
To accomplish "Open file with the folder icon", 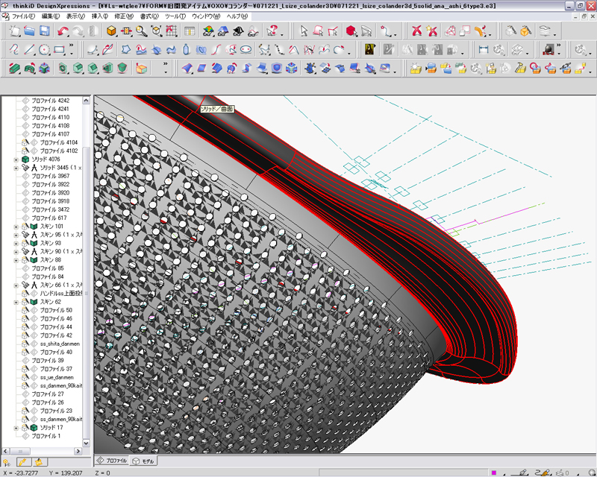I will tap(29, 31).
